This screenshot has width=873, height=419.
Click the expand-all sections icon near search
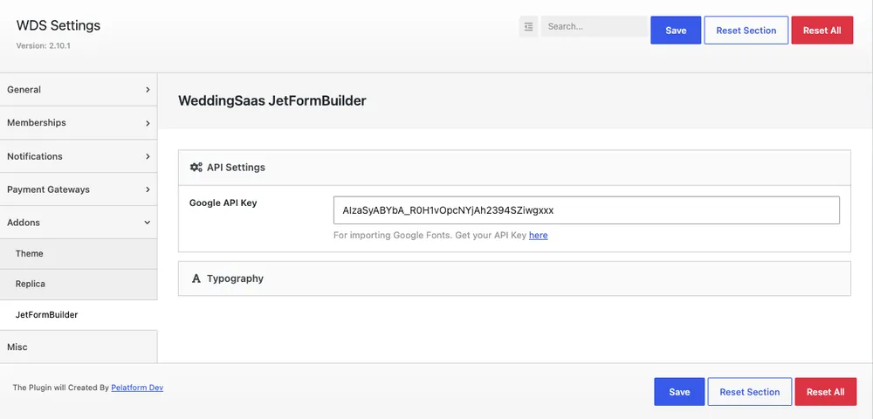[528, 27]
